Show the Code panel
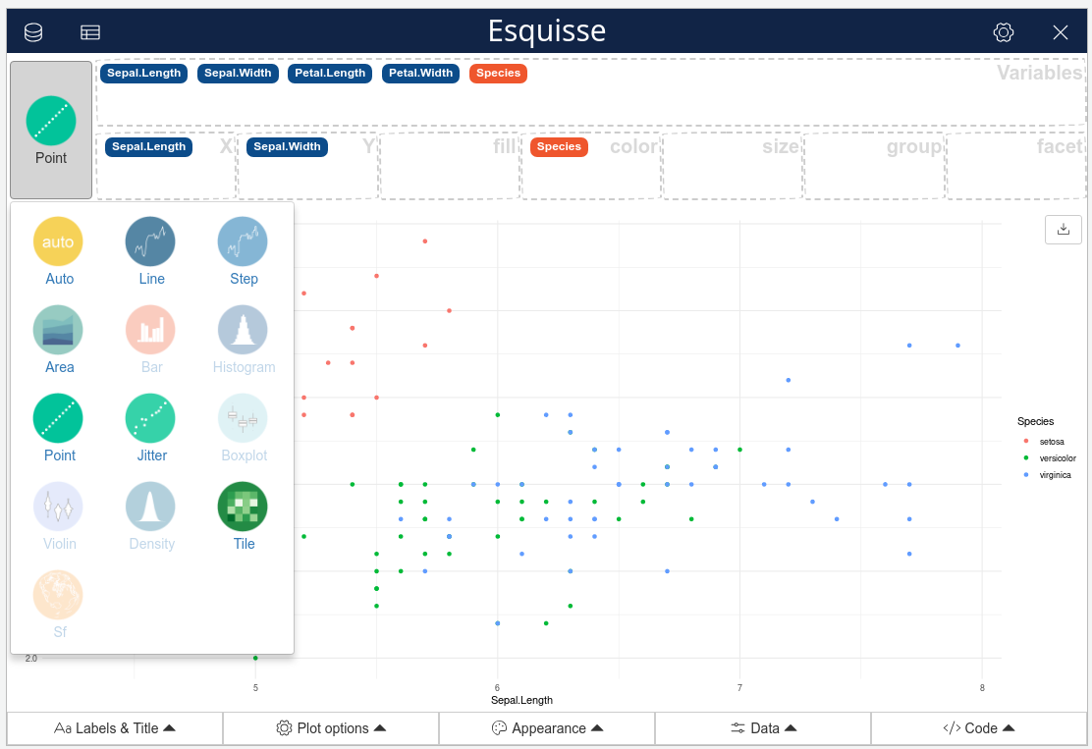This screenshot has width=1092, height=749. (x=978, y=728)
